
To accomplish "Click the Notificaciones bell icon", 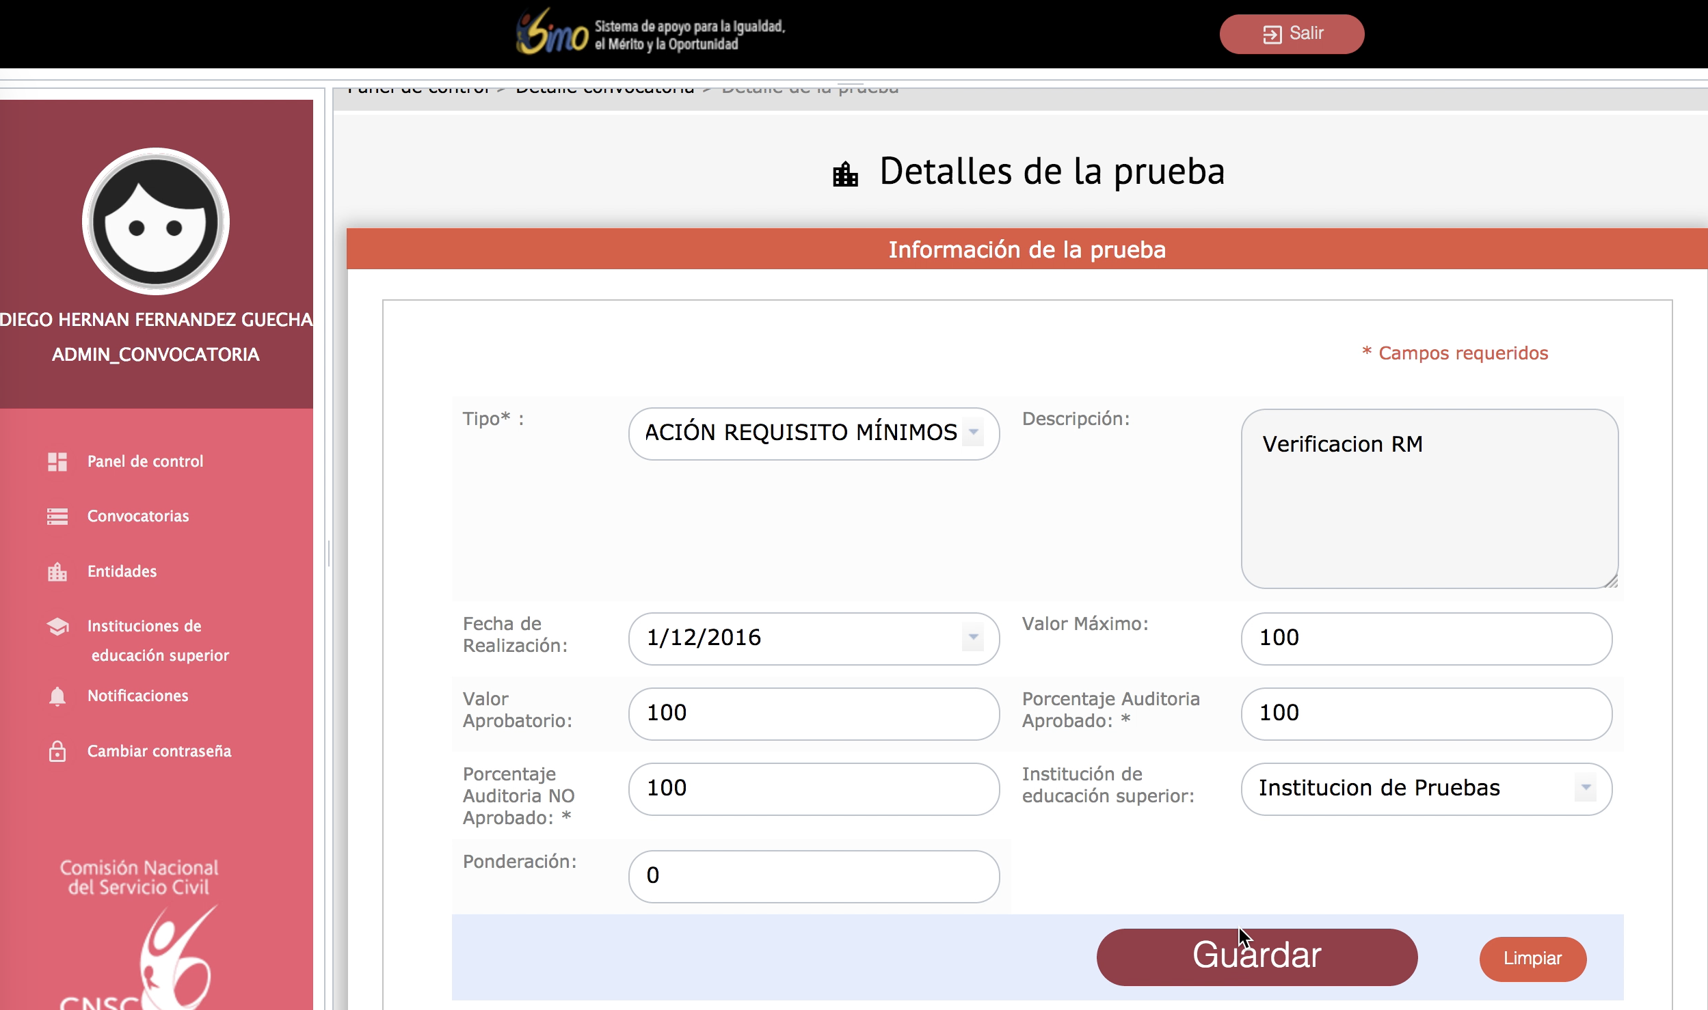I will click(57, 696).
